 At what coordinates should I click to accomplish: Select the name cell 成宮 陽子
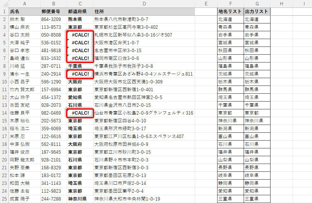tap(24, 199)
